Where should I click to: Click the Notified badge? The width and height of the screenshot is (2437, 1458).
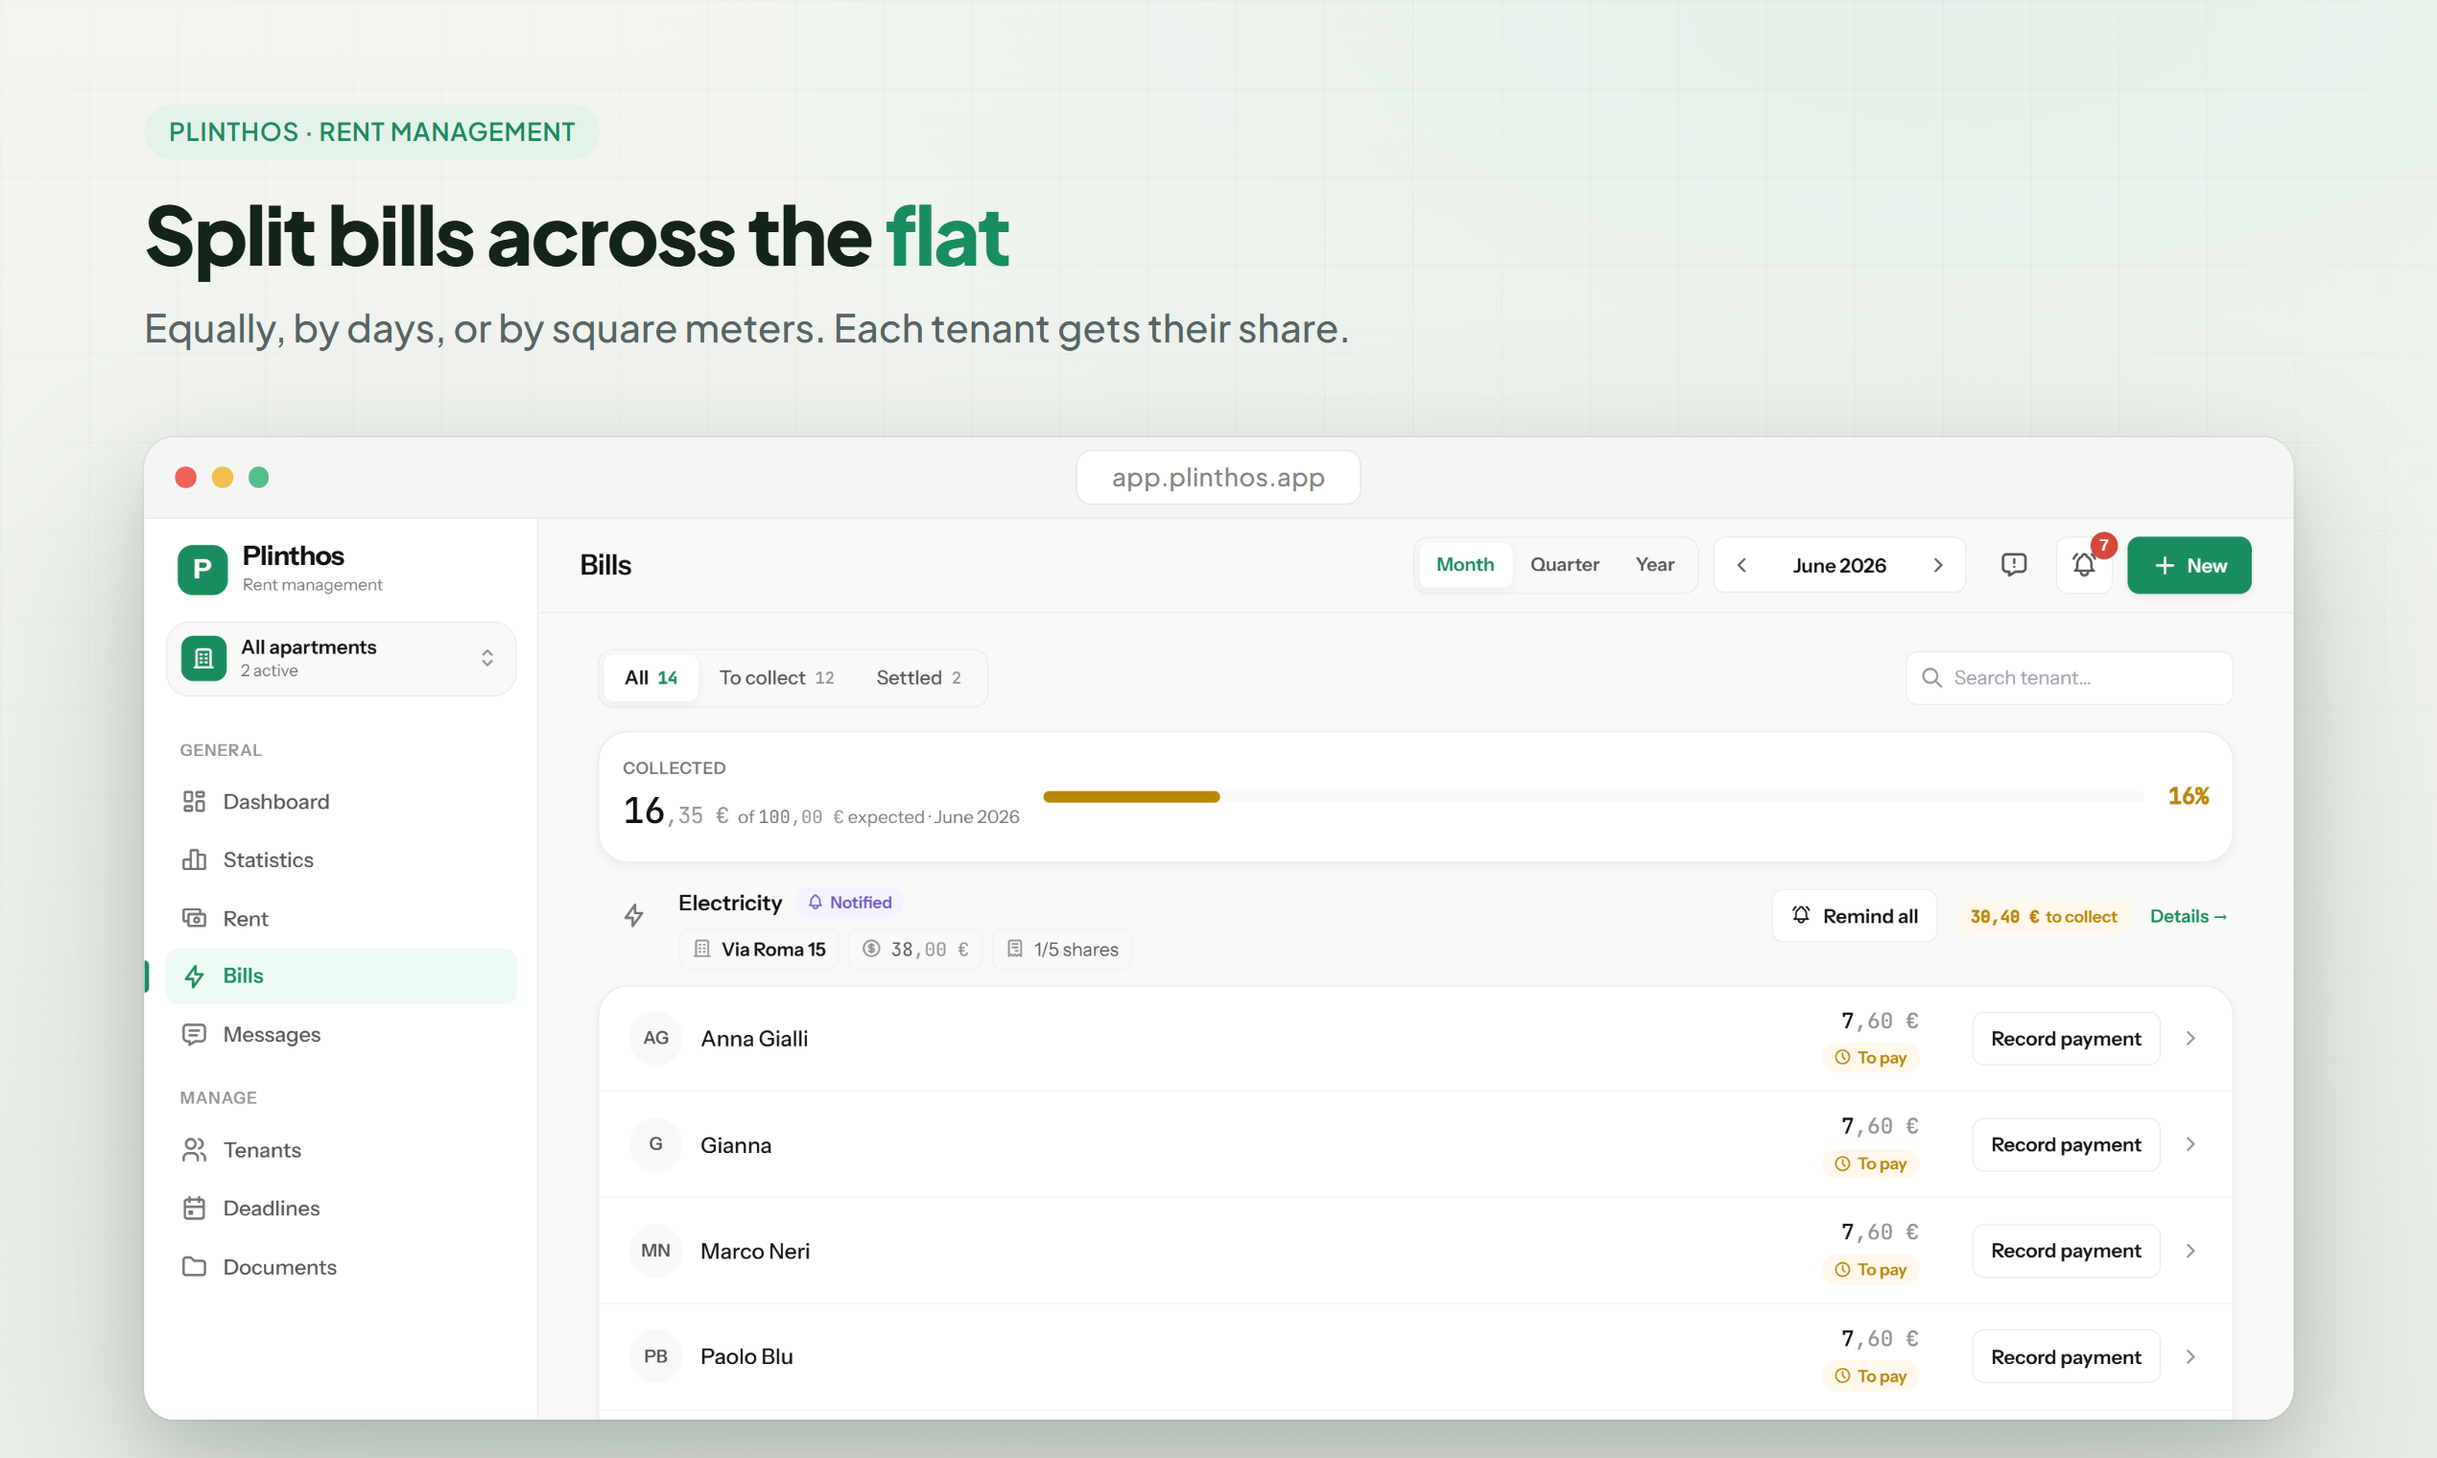[849, 902]
